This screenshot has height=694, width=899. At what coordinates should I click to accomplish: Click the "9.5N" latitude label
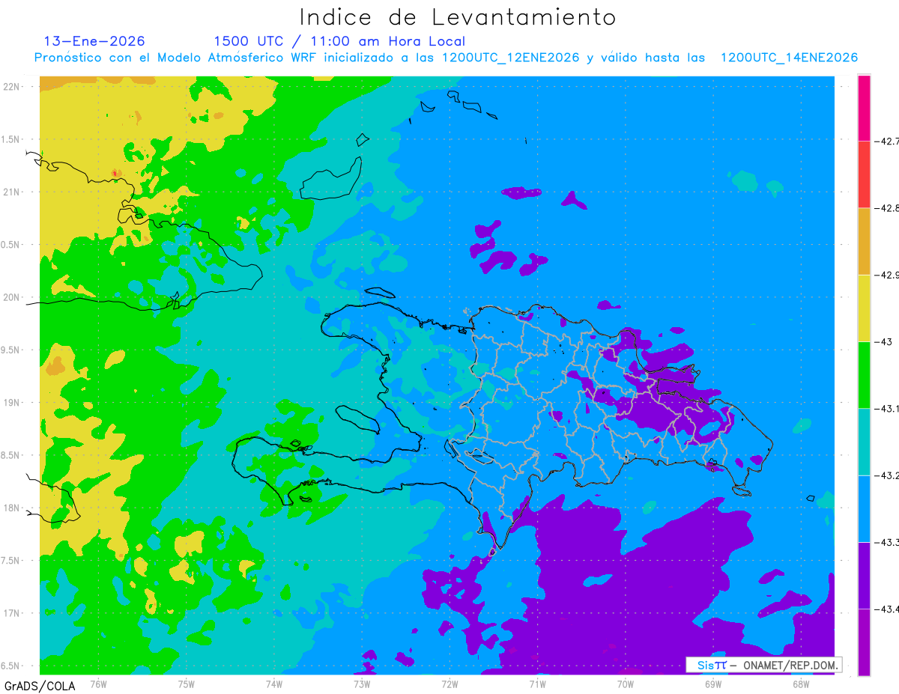10,350
